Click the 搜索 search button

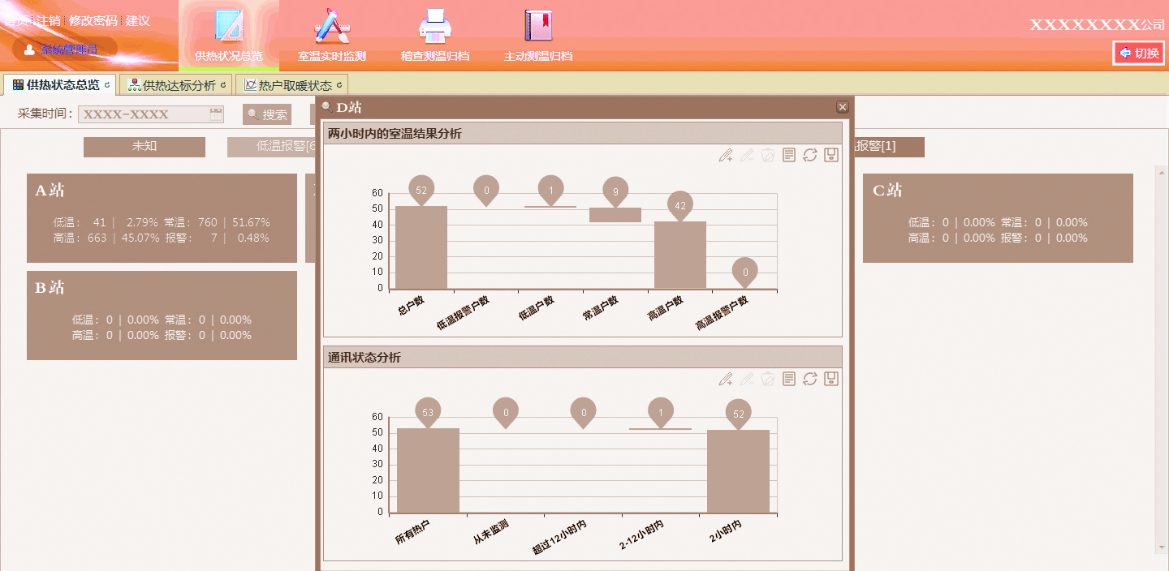coord(267,115)
